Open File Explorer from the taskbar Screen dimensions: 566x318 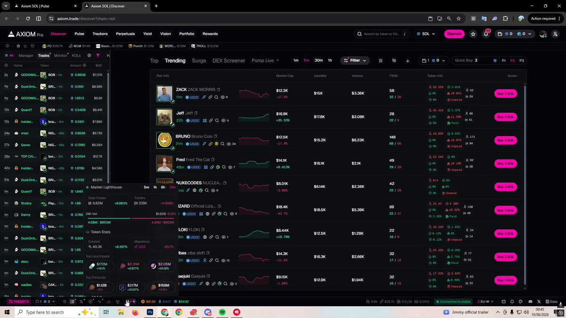pyautogui.click(x=121, y=312)
